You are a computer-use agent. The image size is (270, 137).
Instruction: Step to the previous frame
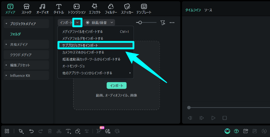[190, 118]
